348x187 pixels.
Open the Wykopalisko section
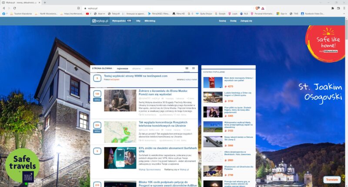[122, 21]
